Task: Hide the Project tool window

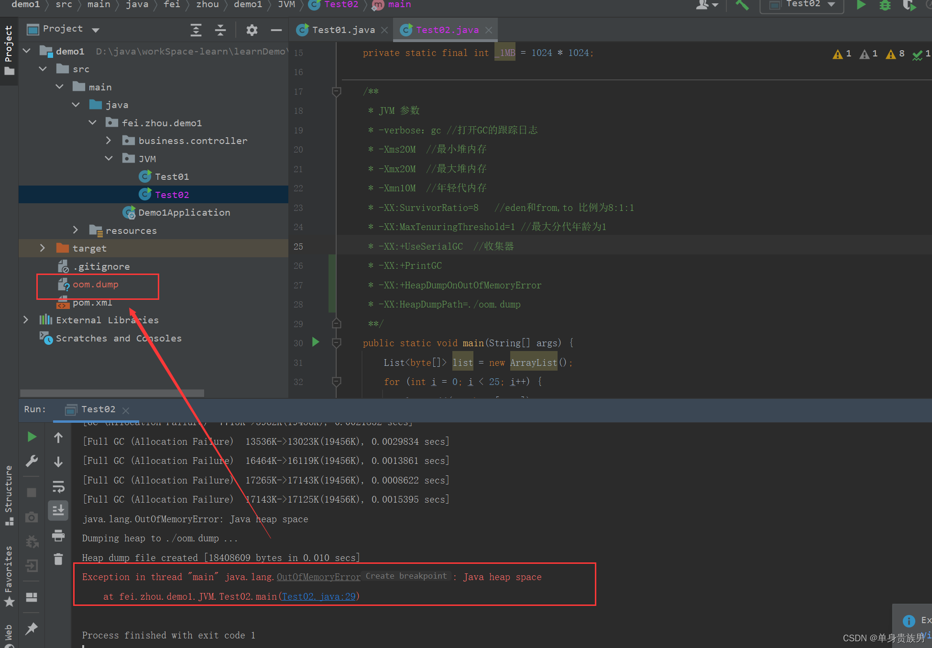Action: click(x=276, y=30)
